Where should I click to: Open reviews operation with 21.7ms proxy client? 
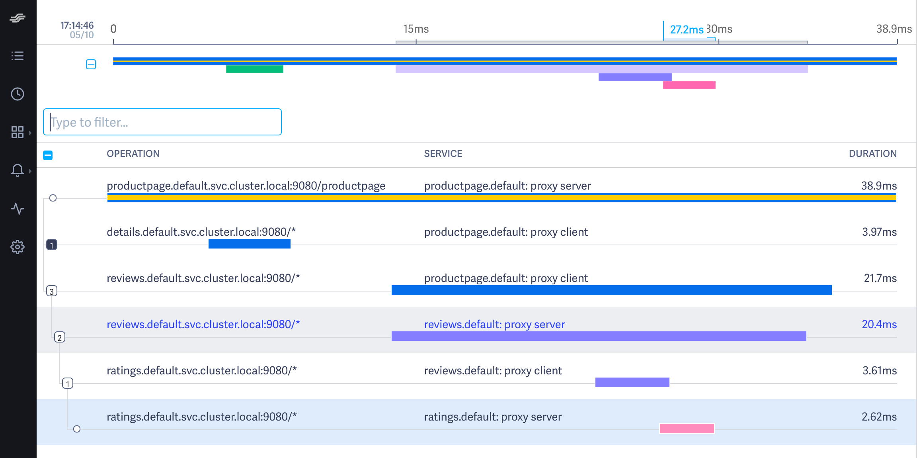pyautogui.click(x=203, y=278)
